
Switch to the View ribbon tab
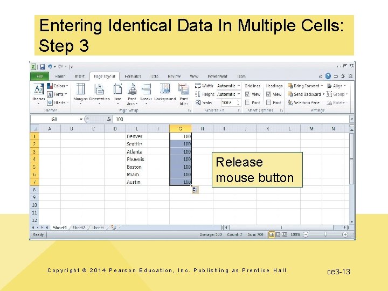[194, 76]
